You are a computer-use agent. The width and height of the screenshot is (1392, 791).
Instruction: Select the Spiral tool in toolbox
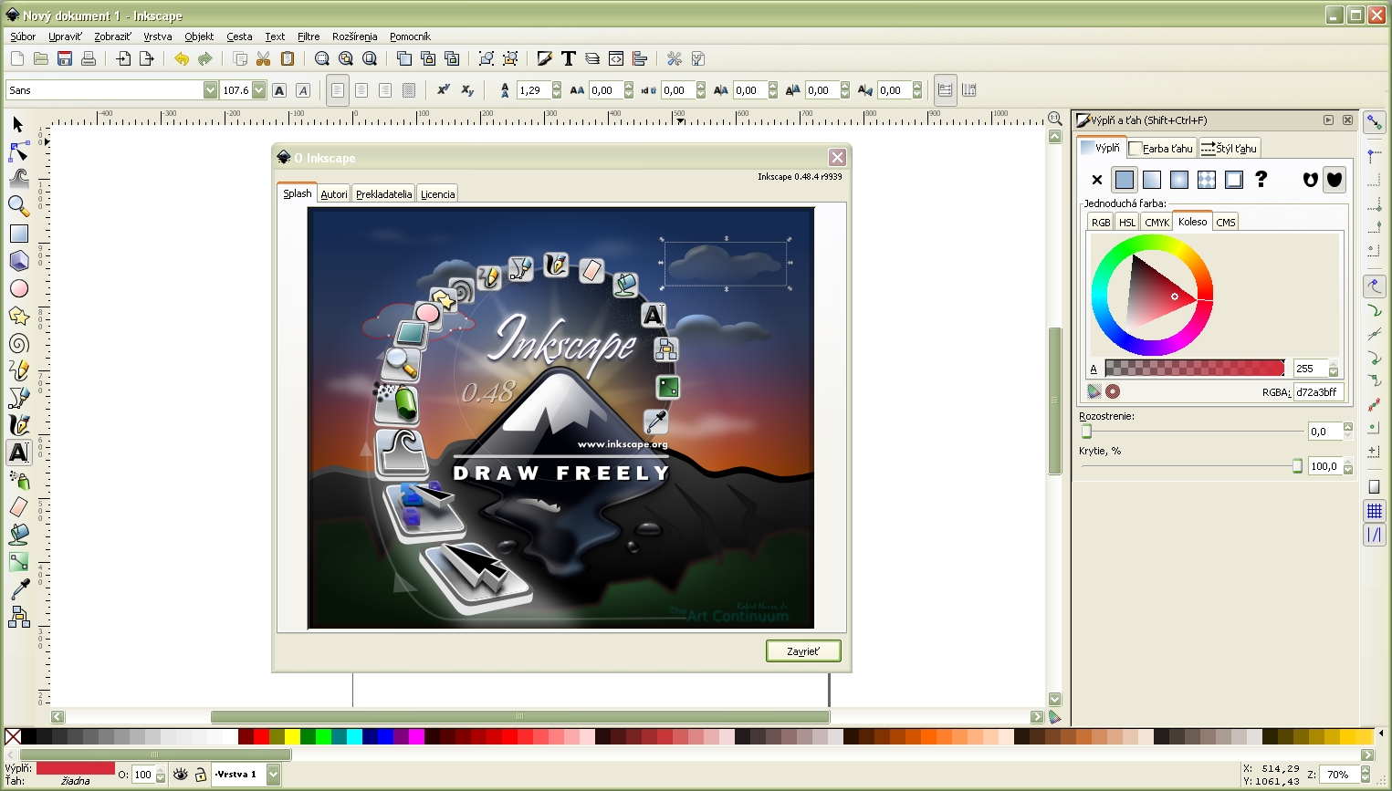18,344
